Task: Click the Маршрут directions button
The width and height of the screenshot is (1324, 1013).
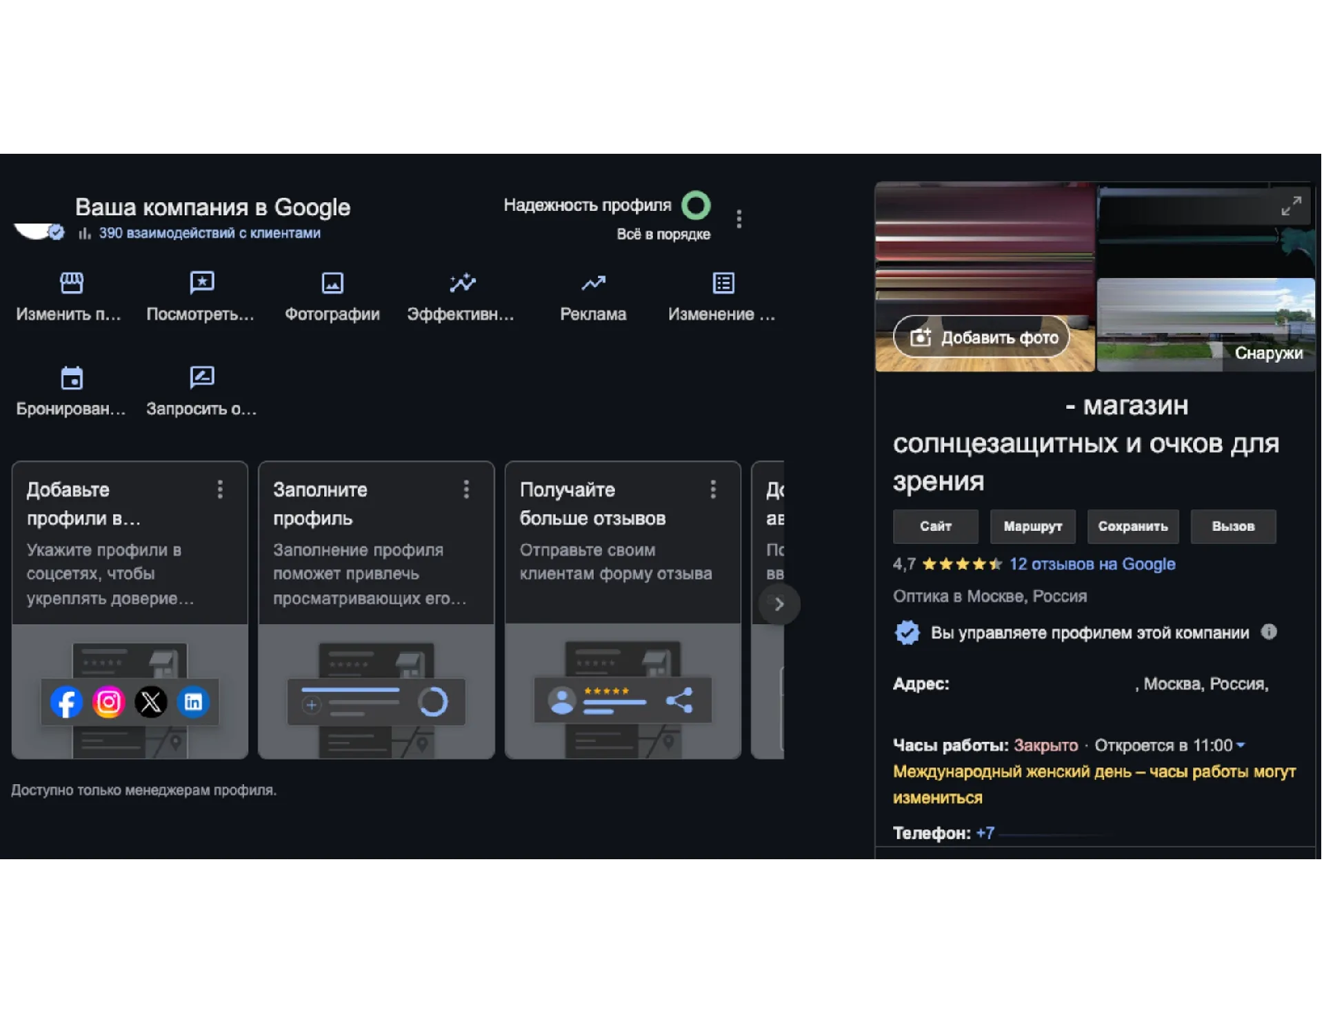Action: [1032, 527]
